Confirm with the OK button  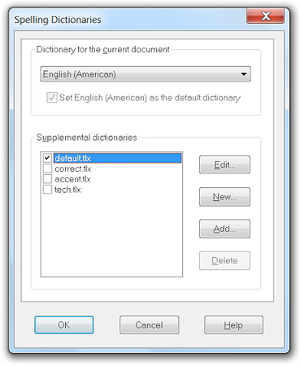(x=64, y=325)
